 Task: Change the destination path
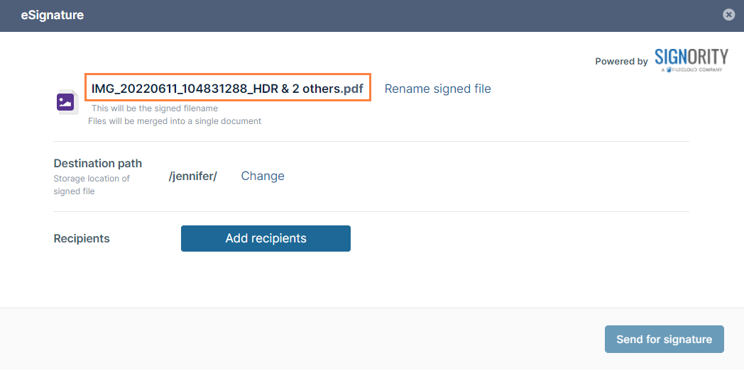(x=263, y=176)
